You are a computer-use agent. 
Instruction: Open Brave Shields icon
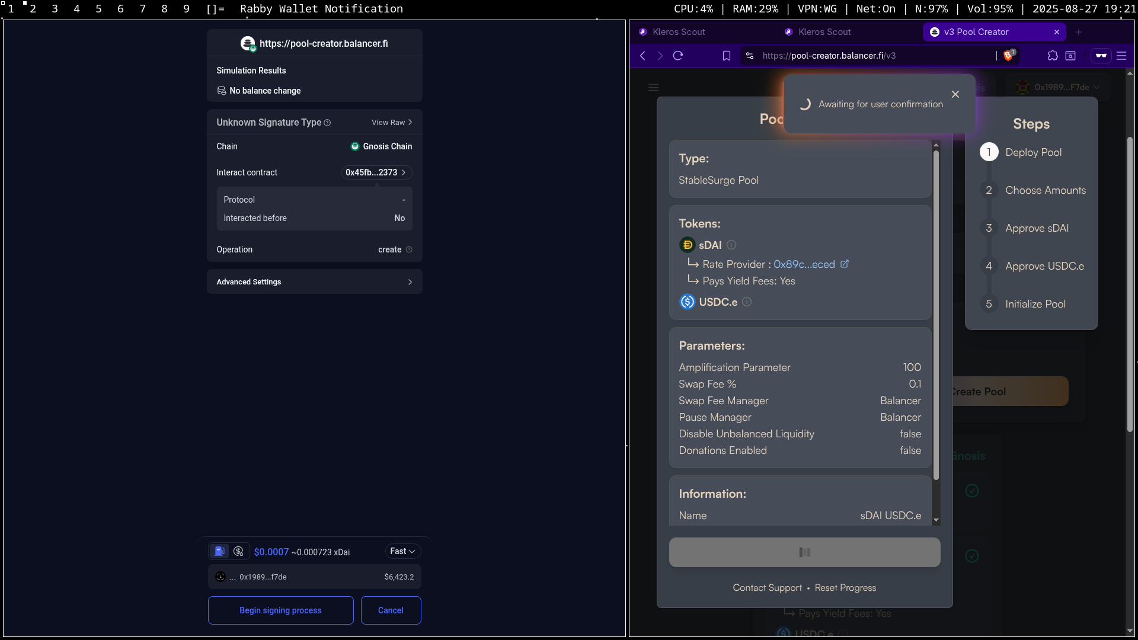(1009, 56)
